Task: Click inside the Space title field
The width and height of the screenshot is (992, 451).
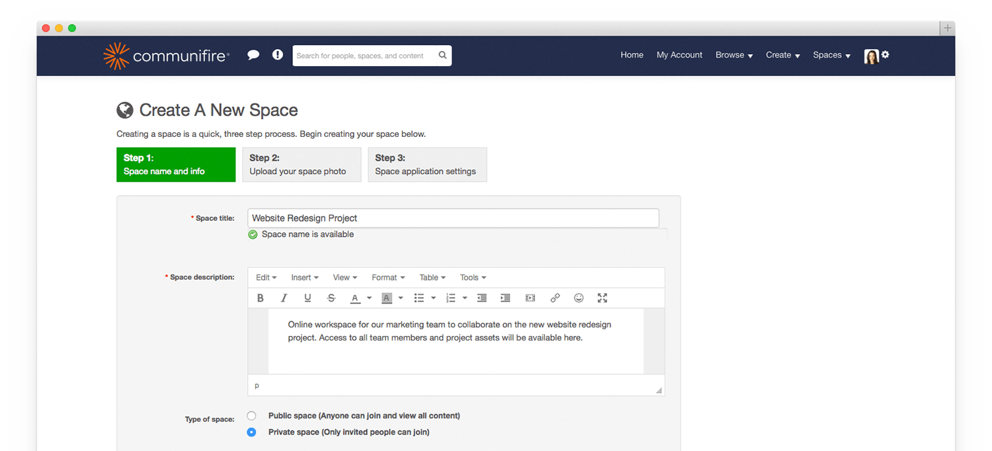Action: click(453, 218)
